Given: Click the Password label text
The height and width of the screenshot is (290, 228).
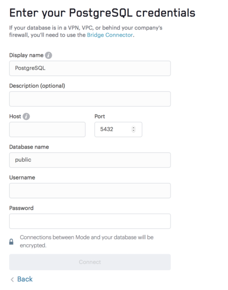Looking at the screenshot, I should click(x=21, y=208).
